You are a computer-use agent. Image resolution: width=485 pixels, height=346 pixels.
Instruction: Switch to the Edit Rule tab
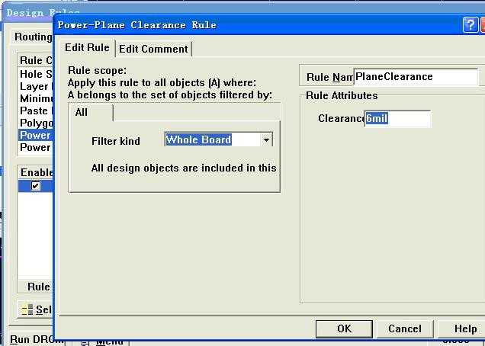[87, 48]
